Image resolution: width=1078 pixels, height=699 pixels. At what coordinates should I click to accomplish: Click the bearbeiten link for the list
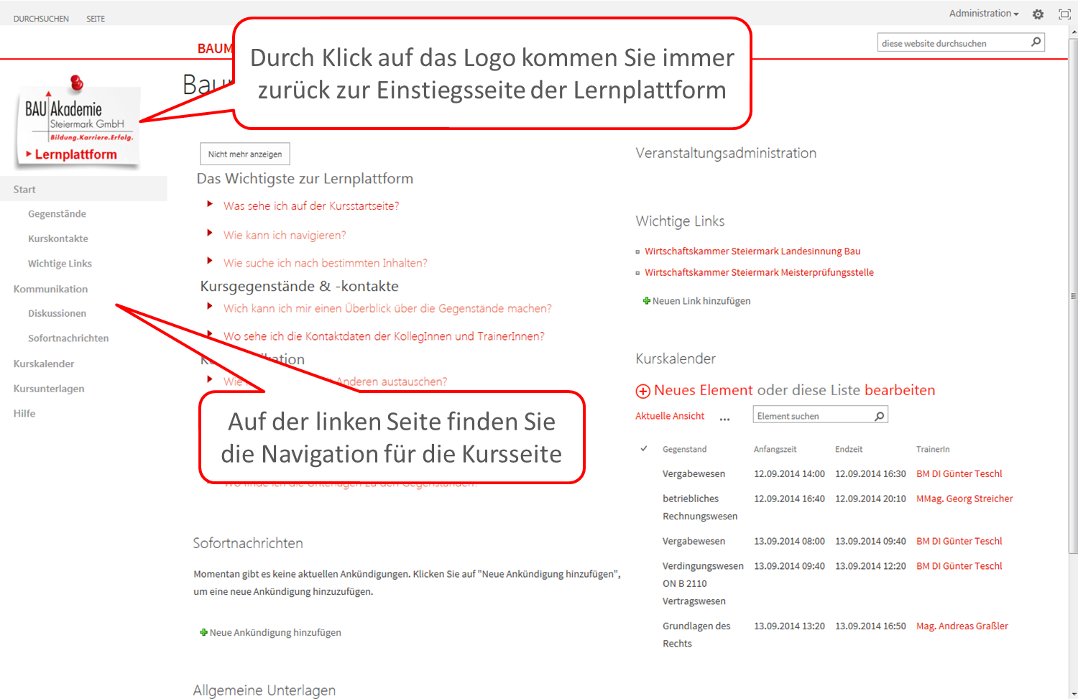pyautogui.click(x=900, y=390)
